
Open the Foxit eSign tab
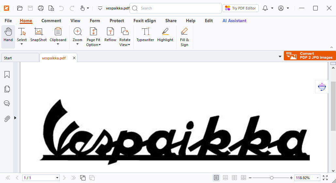145,21
